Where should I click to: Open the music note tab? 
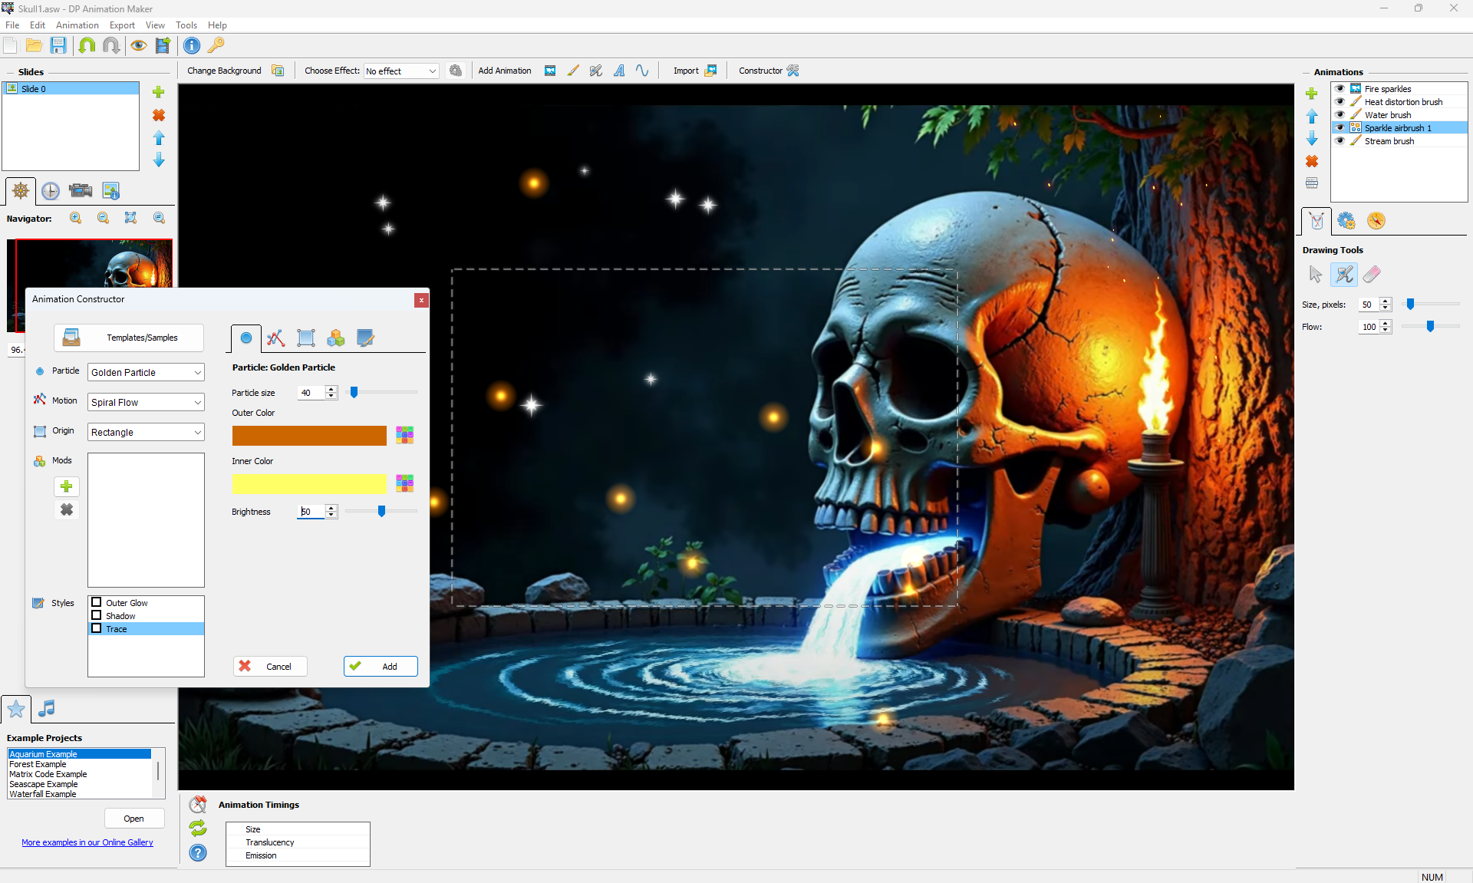coord(47,708)
